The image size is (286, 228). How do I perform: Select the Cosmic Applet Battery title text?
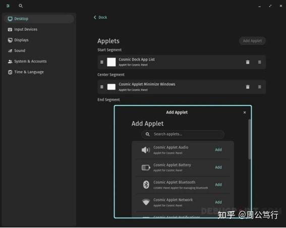[172, 165]
